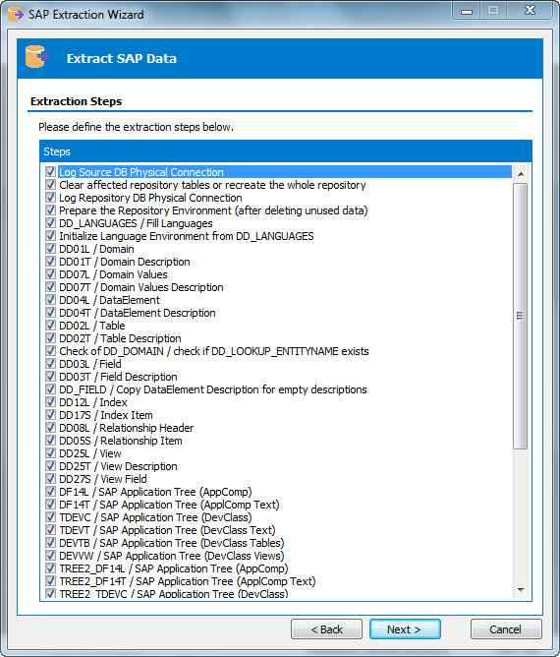Click the scrollbar down arrow of Steps list

point(521,590)
